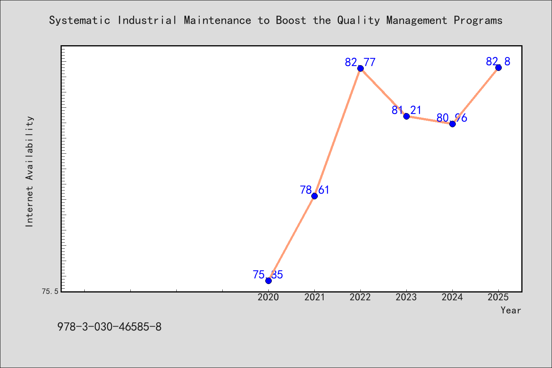The width and height of the screenshot is (552, 368).
Task: Click the 2023 data point marker
Action: [406, 116]
